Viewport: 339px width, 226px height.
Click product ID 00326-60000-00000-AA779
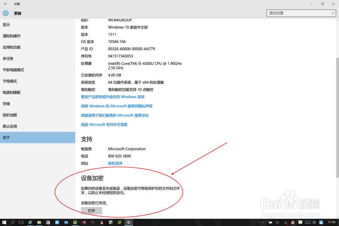tap(132, 49)
